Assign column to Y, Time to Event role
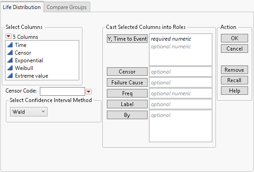Screen dimensions: 254x172 [127, 39]
